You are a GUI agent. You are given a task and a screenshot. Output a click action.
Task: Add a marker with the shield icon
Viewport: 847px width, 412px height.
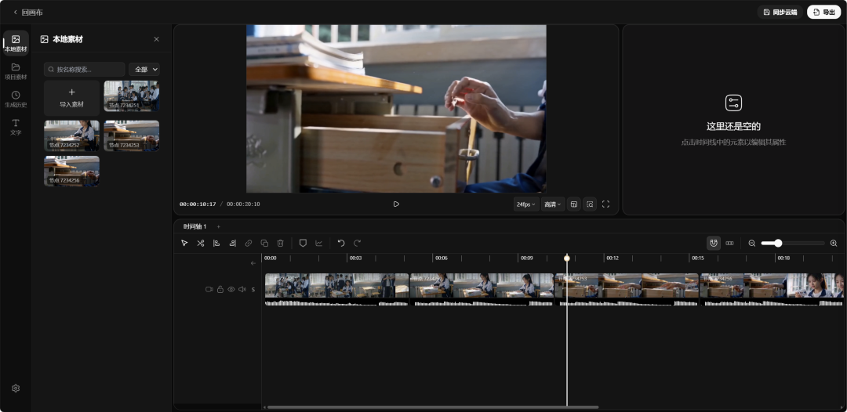click(x=303, y=244)
